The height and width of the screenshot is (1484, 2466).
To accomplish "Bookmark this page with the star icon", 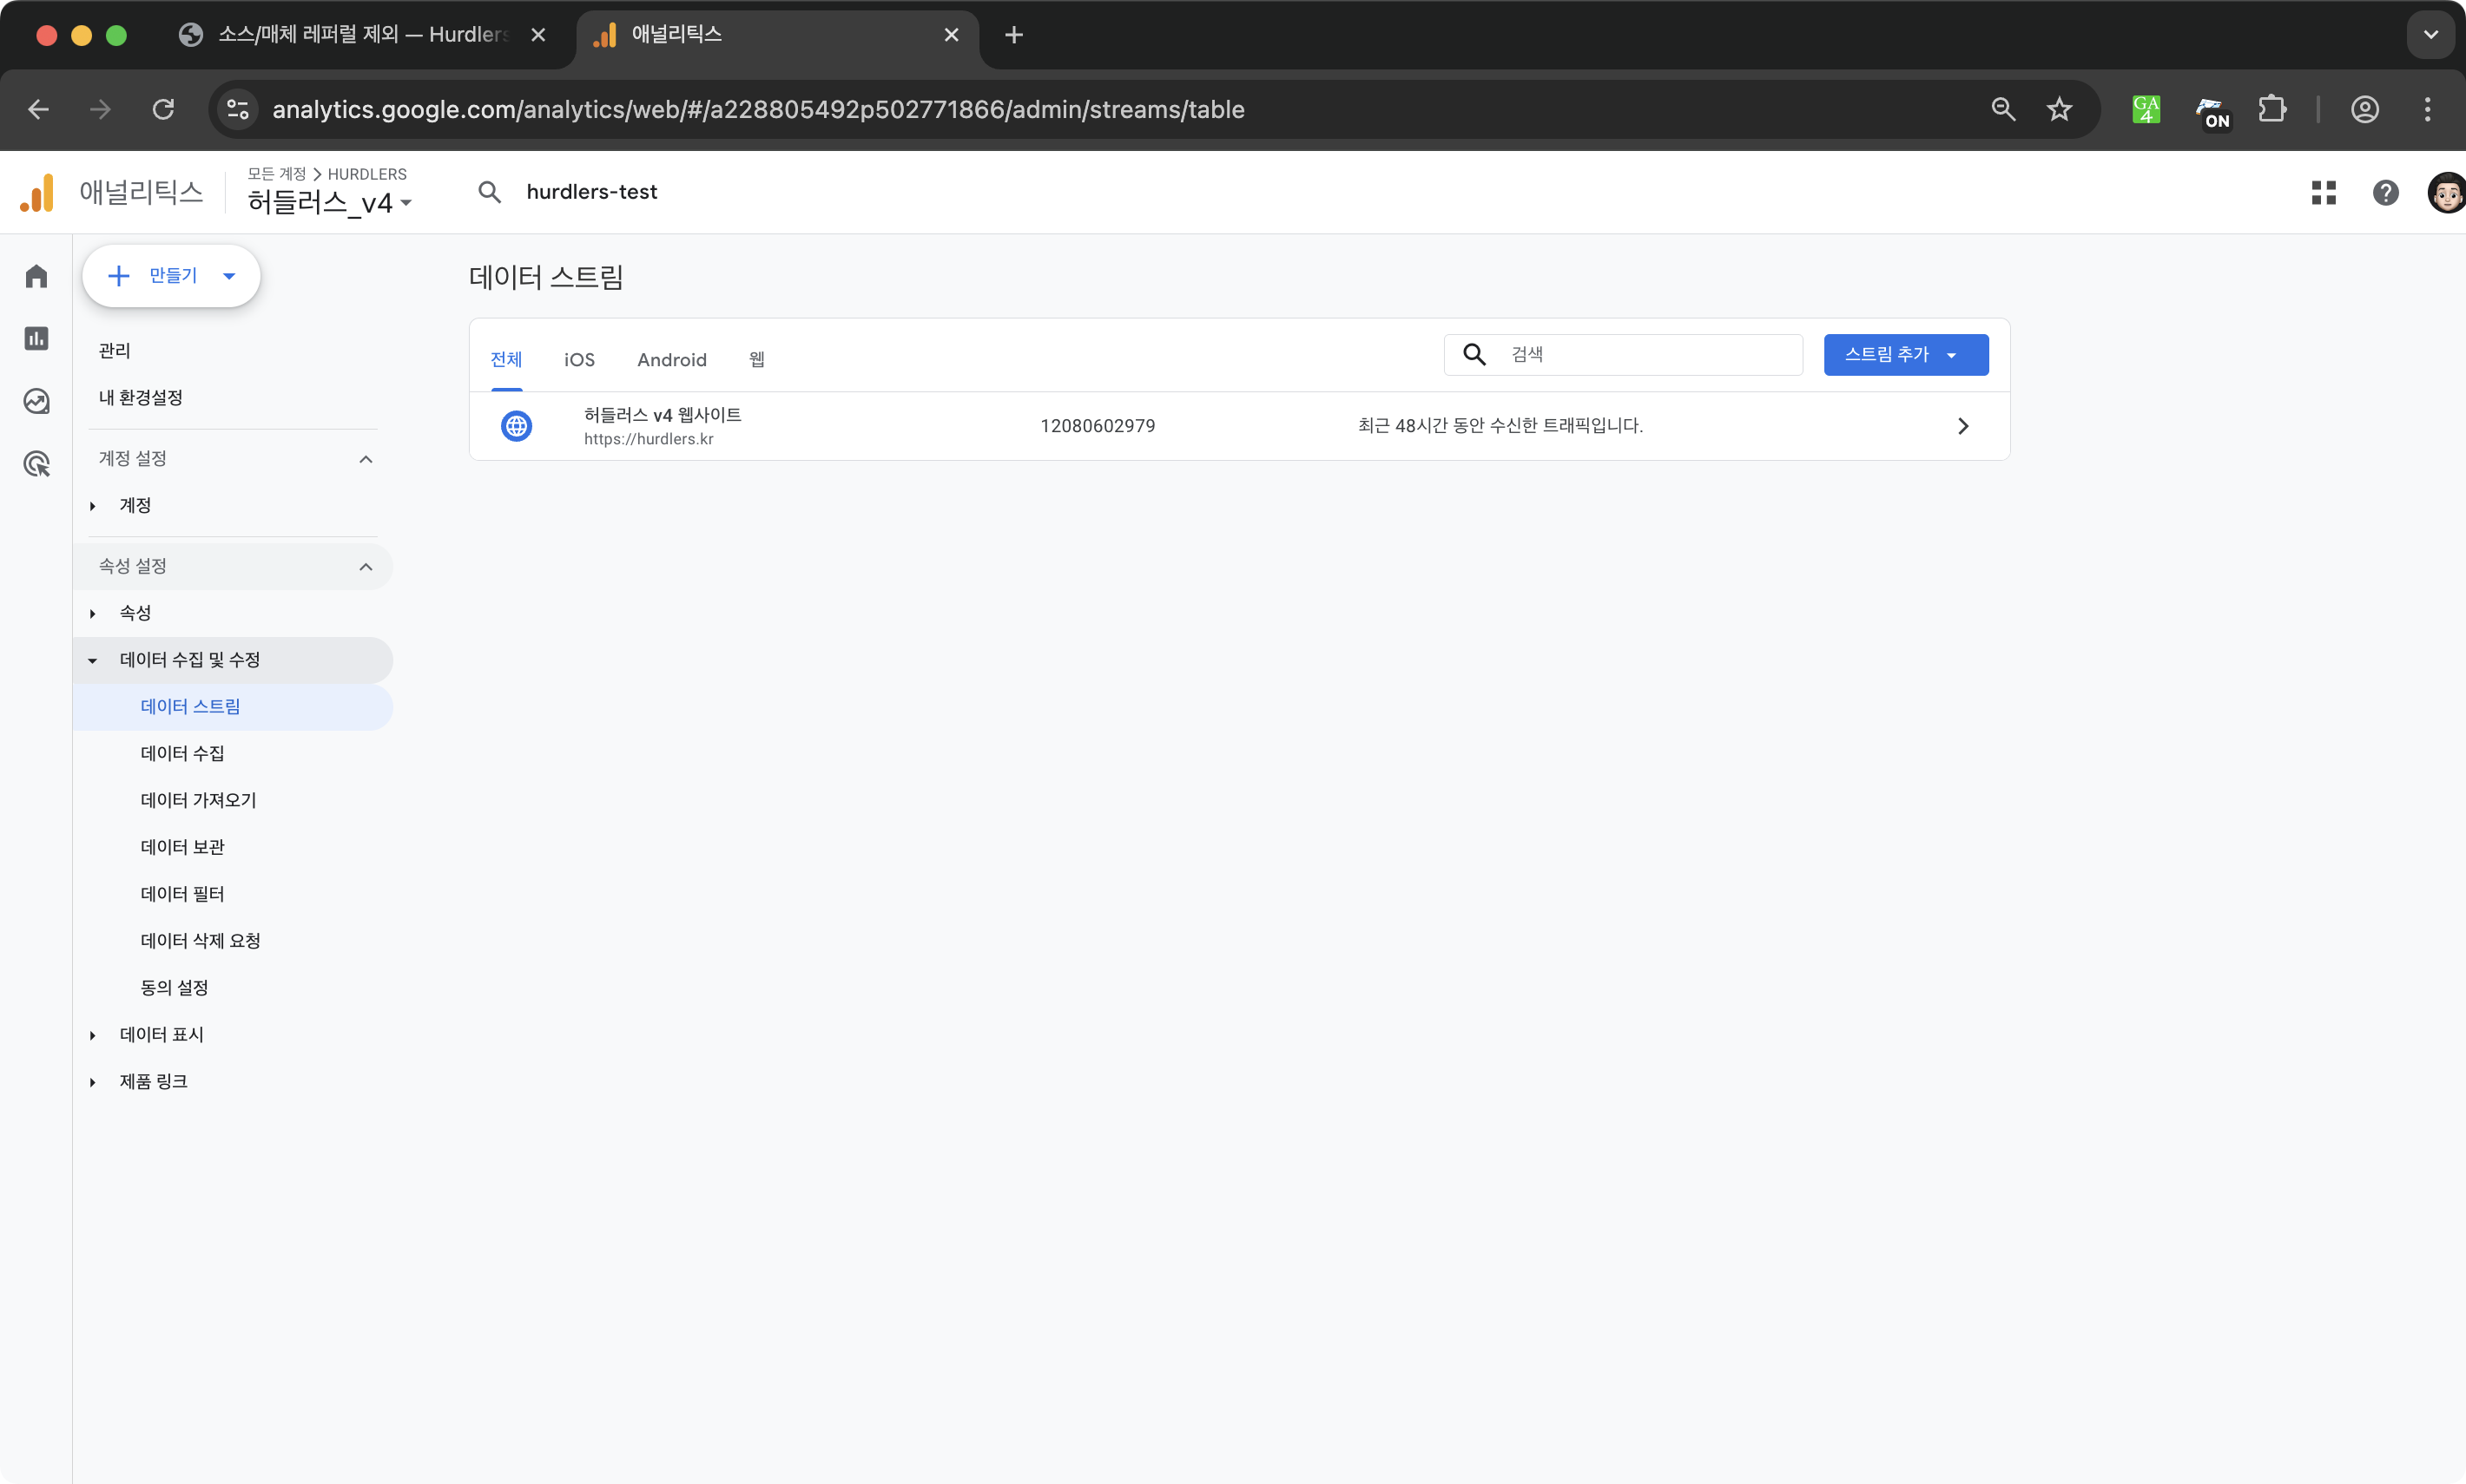I will tap(2059, 109).
